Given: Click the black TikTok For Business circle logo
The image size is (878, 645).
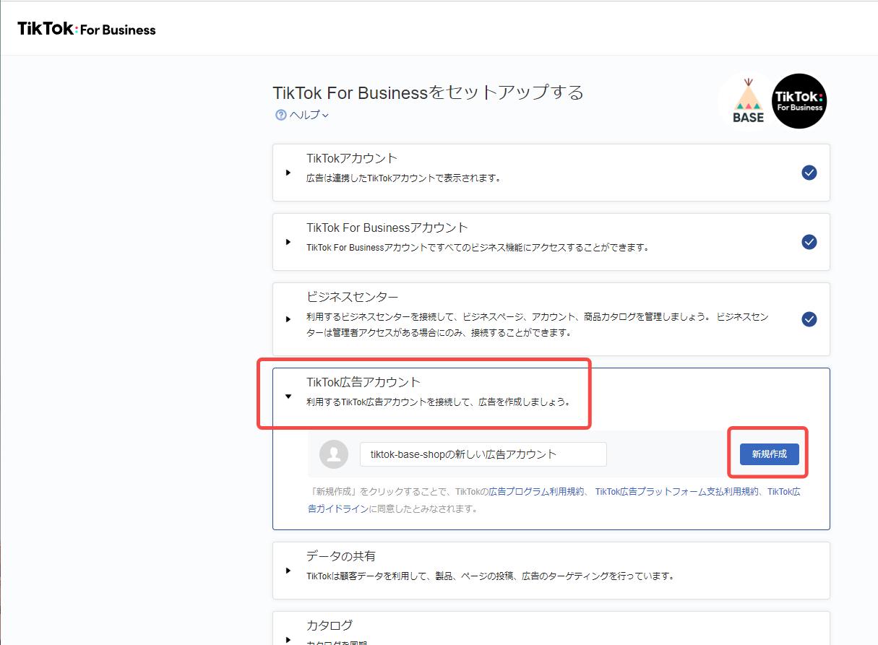Looking at the screenshot, I should coord(799,101).
